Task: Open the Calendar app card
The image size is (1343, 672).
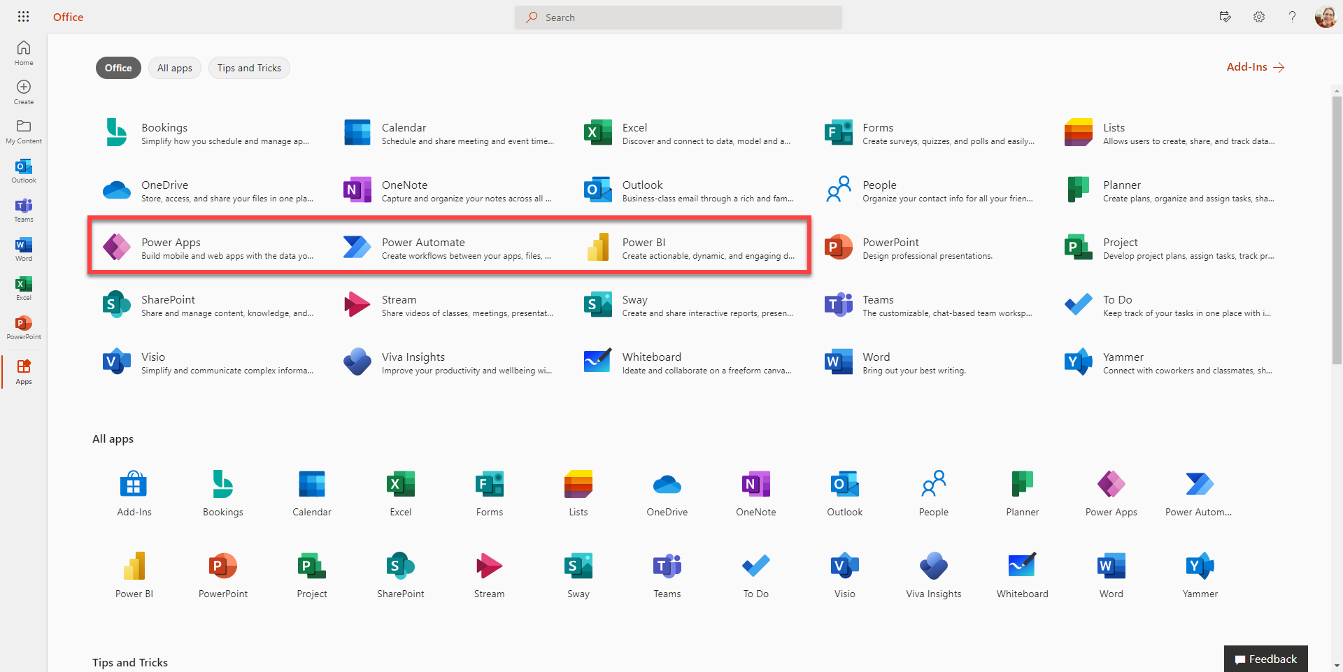Action: [448, 133]
